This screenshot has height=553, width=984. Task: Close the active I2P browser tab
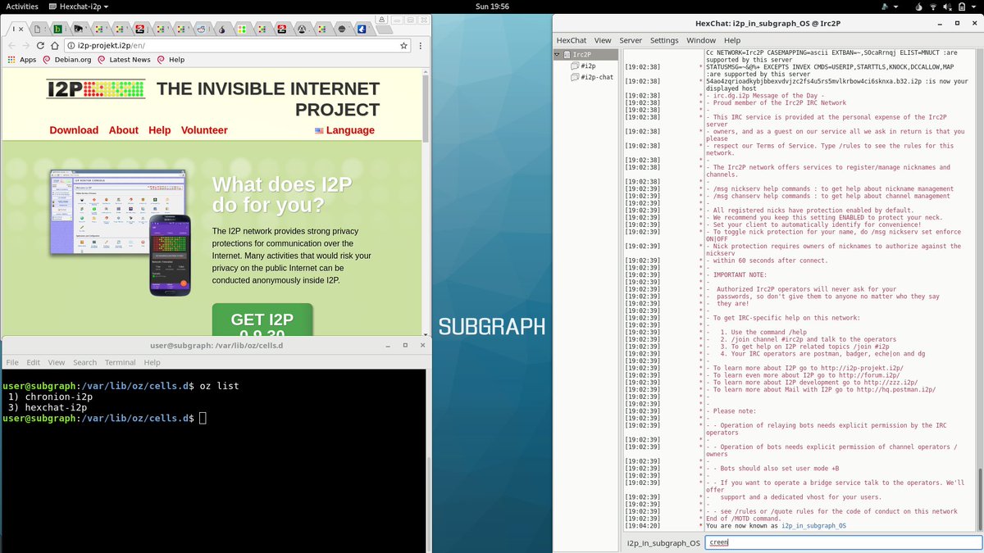21,29
